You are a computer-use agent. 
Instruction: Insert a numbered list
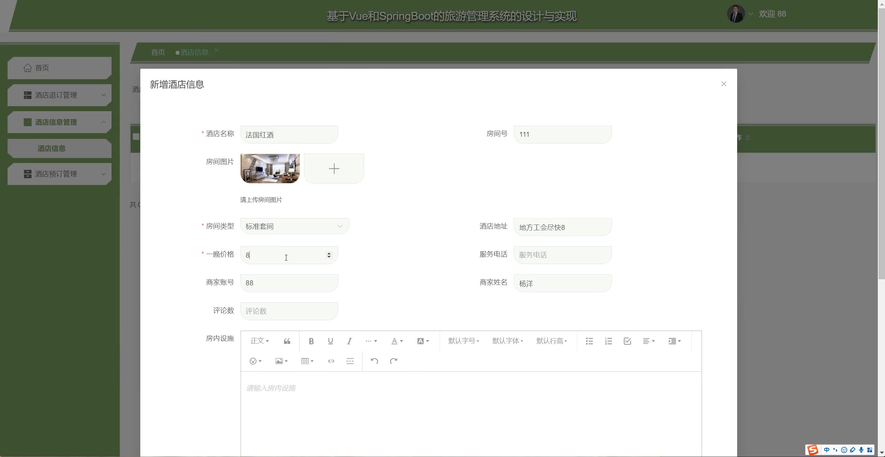coord(608,341)
